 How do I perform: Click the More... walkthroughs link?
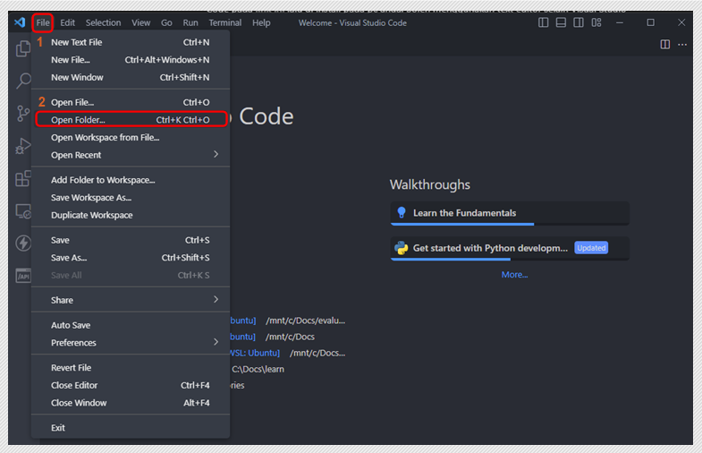pyautogui.click(x=514, y=275)
